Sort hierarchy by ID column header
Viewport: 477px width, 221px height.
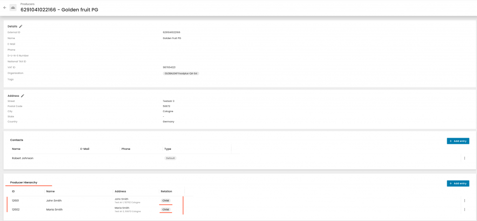14,191
